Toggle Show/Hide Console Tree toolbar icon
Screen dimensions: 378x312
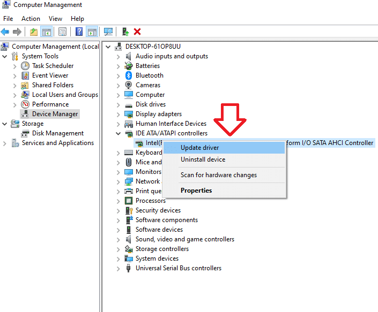46,32
